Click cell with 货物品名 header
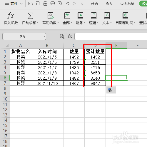147x147 pixels. 20,51
